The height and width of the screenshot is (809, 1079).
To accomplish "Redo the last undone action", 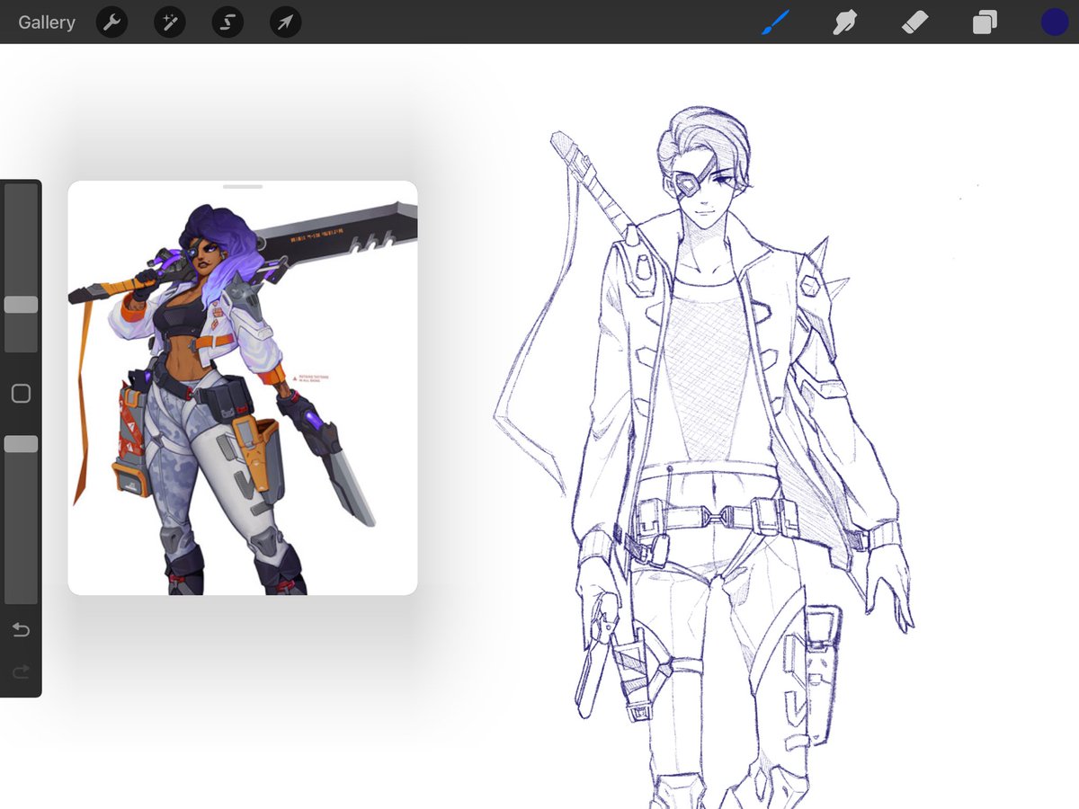I will tap(21, 671).
